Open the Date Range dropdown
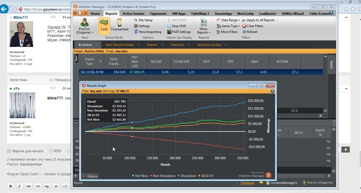 click(x=228, y=20)
